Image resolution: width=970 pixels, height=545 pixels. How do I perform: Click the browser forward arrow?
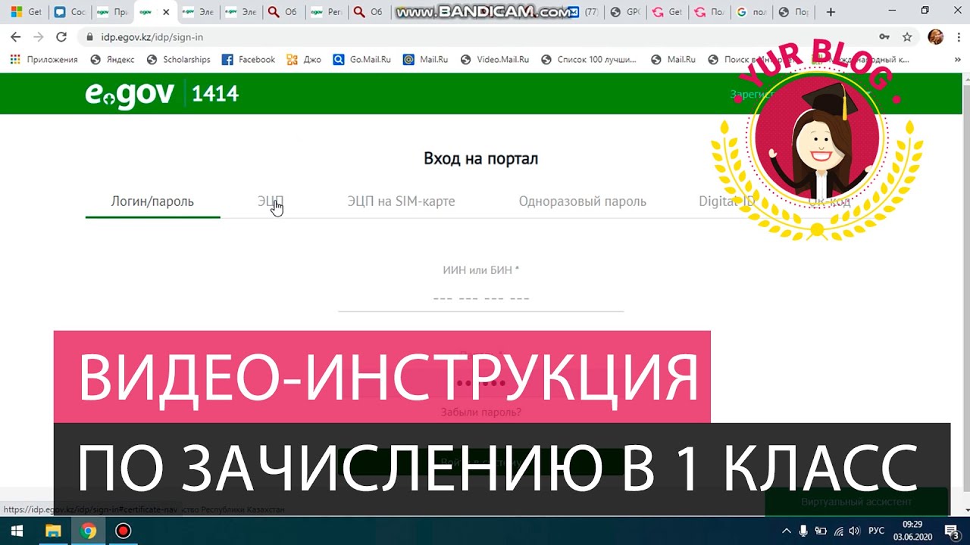39,36
